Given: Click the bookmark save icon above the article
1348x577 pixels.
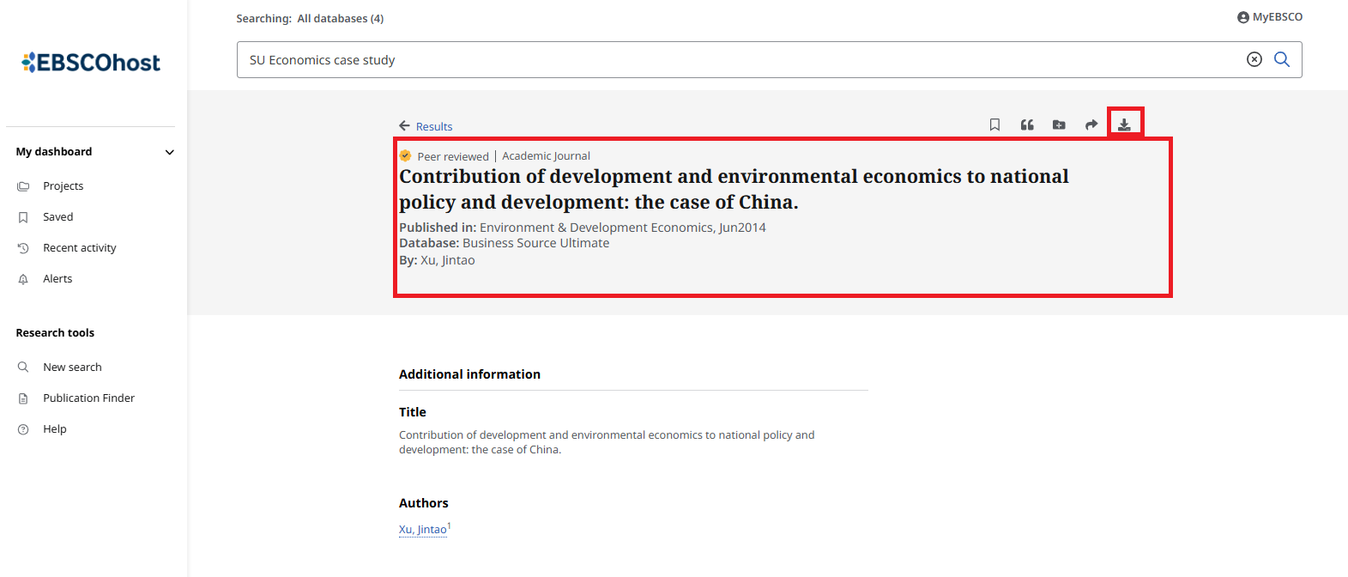Looking at the screenshot, I should click(x=994, y=125).
